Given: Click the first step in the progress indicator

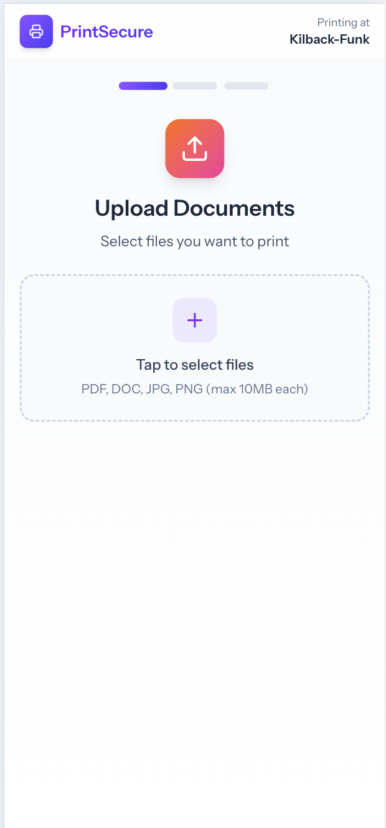Looking at the screenshot, I should [x=143, y=85].
